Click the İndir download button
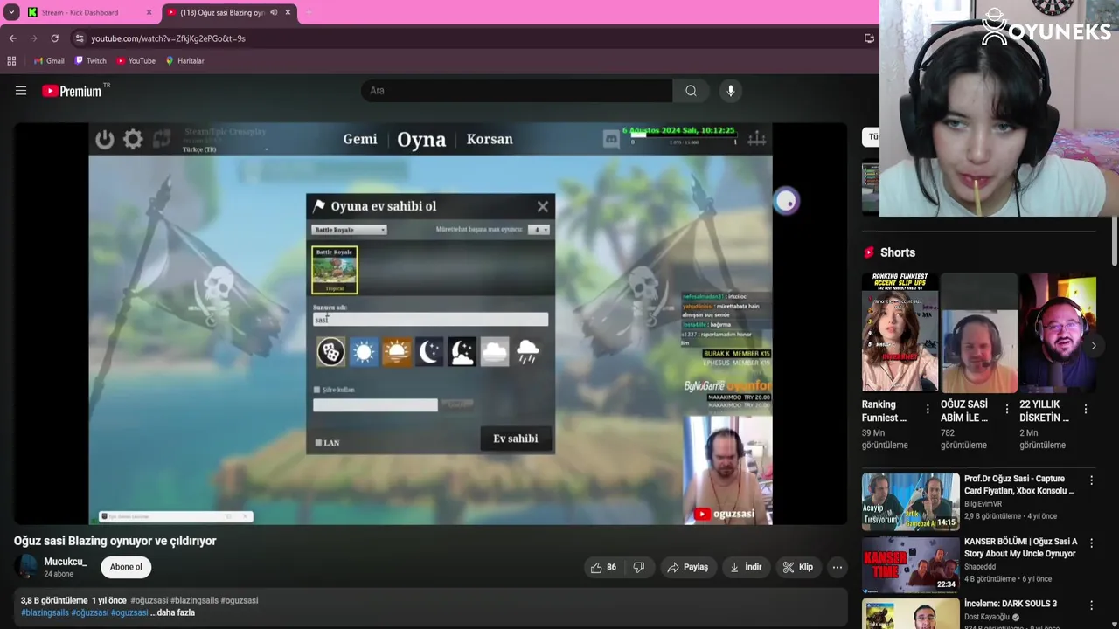The width and height of the screenshot is (1119, 629). (x=746, y=567)
